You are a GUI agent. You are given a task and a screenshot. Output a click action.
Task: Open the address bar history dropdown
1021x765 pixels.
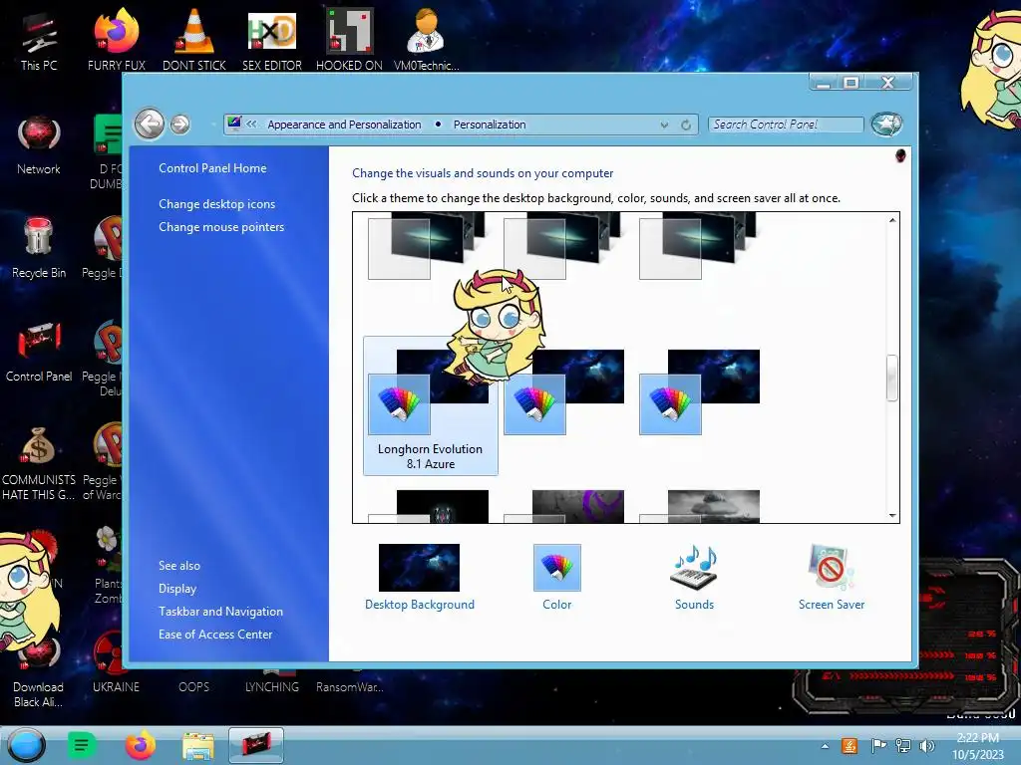(664, 125)
